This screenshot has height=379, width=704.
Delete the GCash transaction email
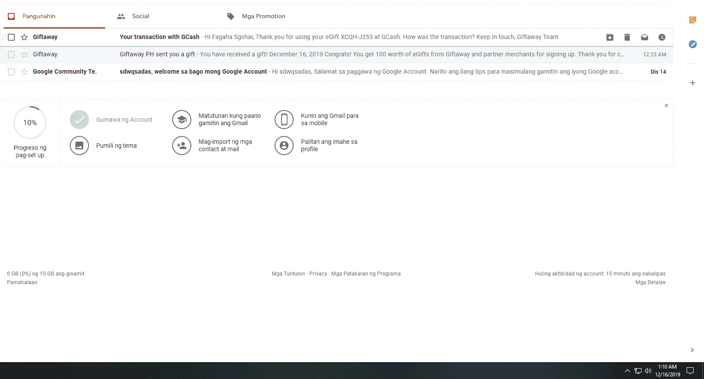tap(627, 37)
